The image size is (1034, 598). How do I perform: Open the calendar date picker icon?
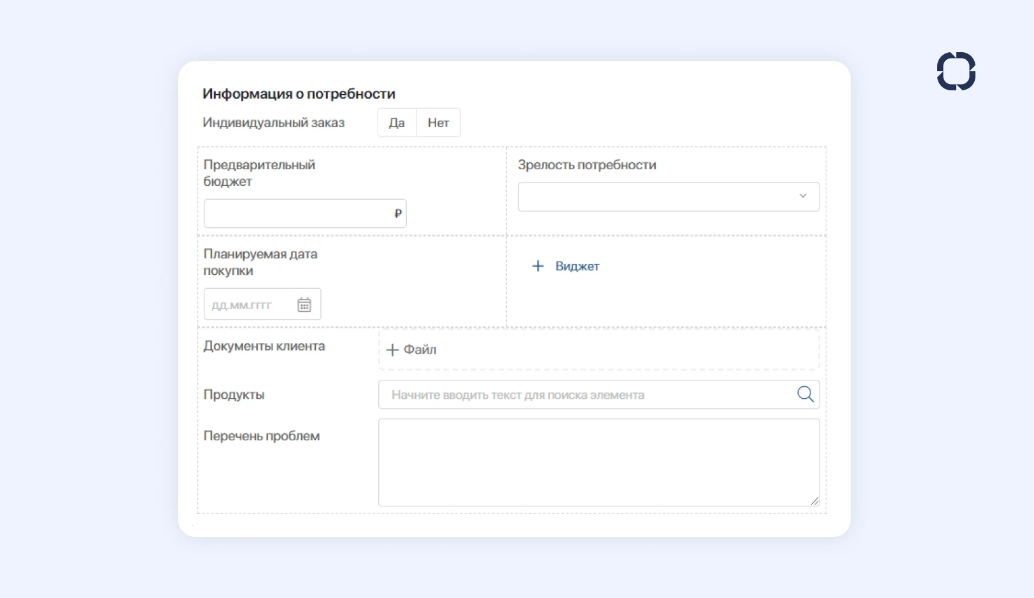pyautogui.click(x=304, y=305)
